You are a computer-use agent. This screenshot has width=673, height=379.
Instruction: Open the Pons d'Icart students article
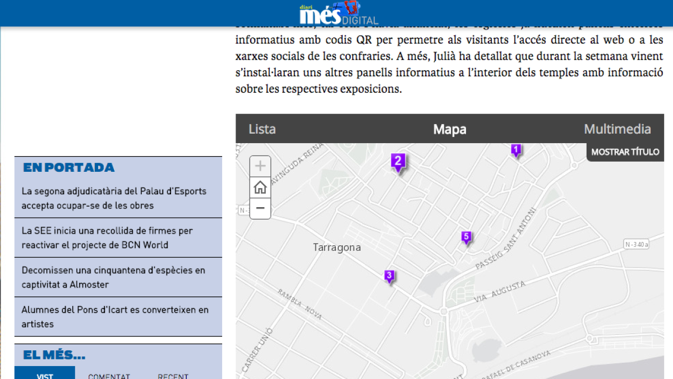click(114, 317)
